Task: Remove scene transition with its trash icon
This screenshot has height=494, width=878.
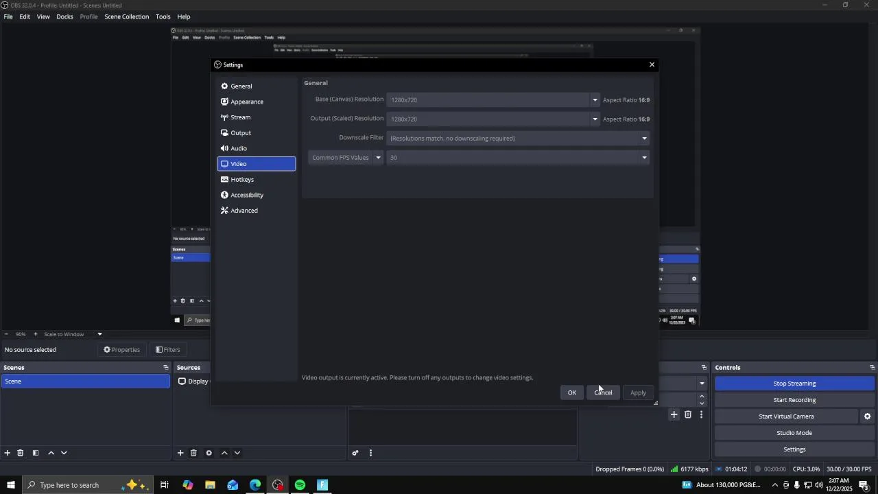Action: pyautogui.click(x=688, y=414)
